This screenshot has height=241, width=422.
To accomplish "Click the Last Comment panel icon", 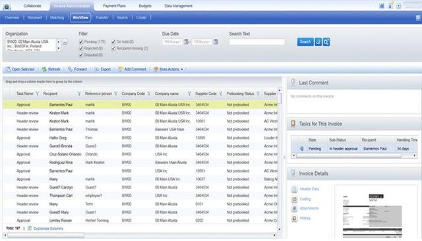I will tap(293, 82).
